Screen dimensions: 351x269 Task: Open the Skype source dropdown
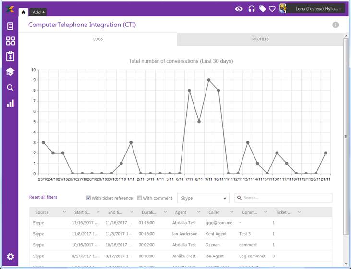(203, 198)
